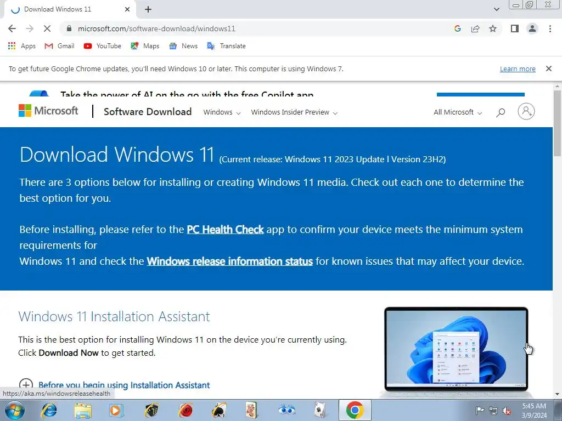Image resolution: width=562 pixels, height=421 pixels.
Task: Open Windows release information status link
Action: (230, 261)
